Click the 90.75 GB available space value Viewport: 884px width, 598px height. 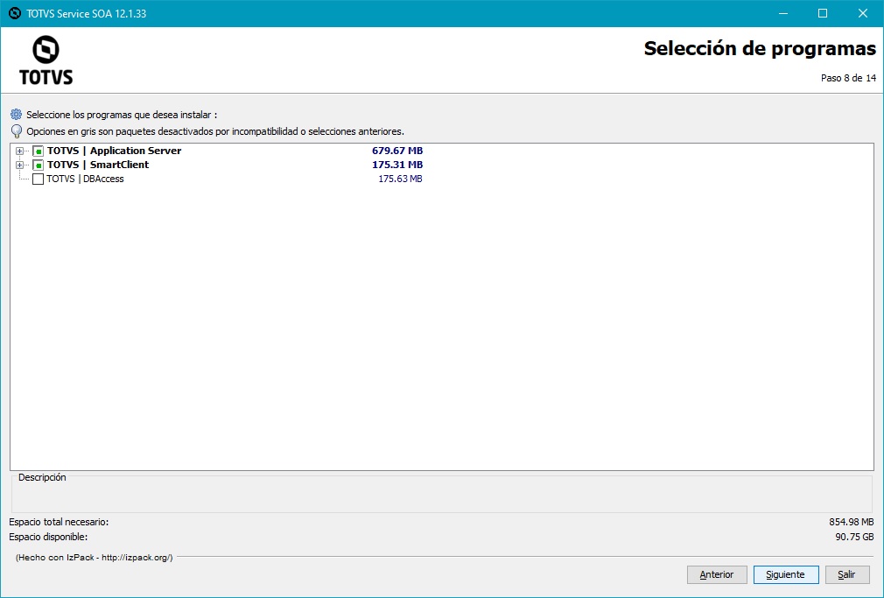click(855, 537)
